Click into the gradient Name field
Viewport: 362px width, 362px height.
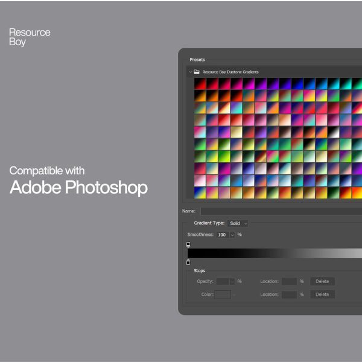pos(281,211)
